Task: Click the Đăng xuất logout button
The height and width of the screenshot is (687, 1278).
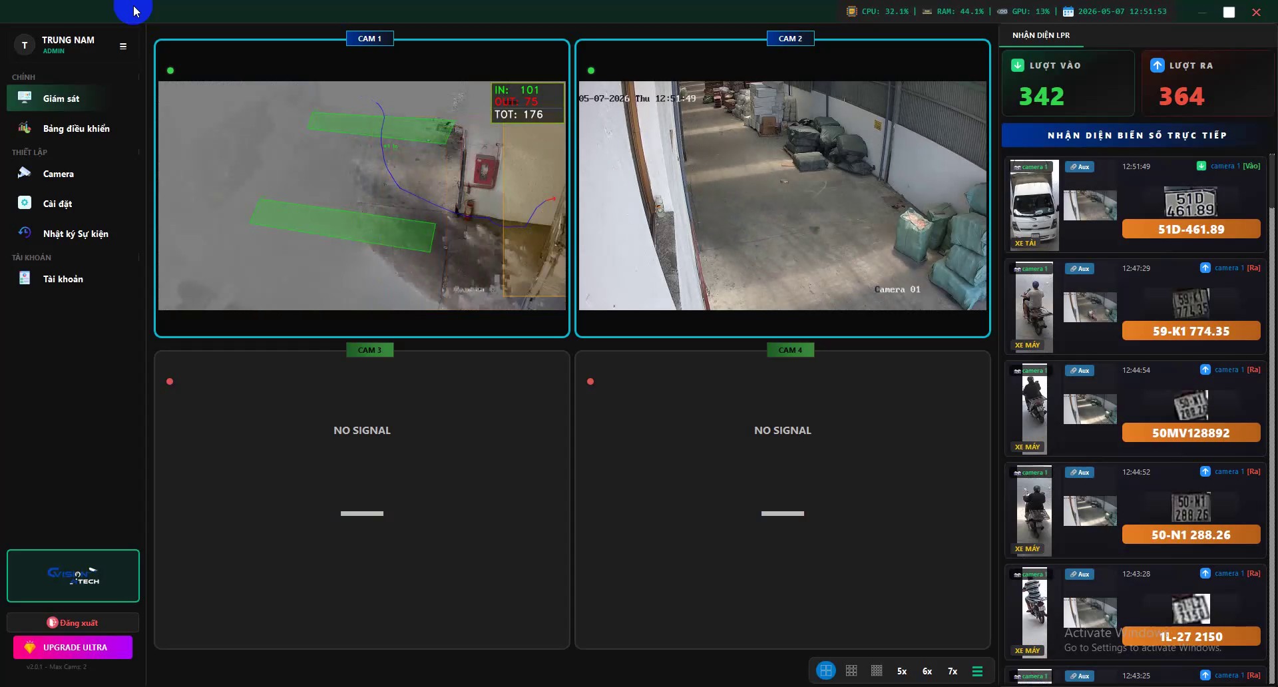Action: (73, 622)
